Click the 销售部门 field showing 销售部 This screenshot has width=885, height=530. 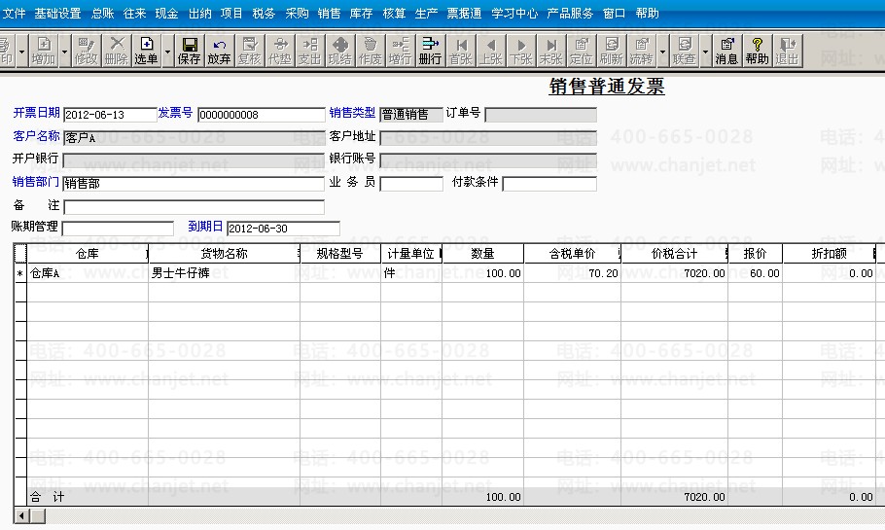point(195,184)
